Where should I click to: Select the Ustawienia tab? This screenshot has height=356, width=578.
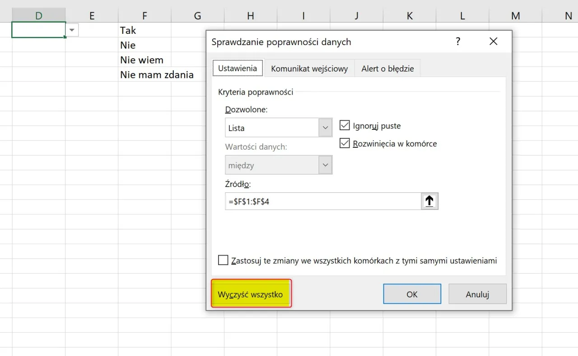tap(238, 68)
